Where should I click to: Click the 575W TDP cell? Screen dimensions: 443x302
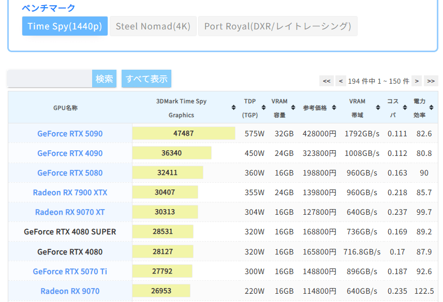point(254,134)
